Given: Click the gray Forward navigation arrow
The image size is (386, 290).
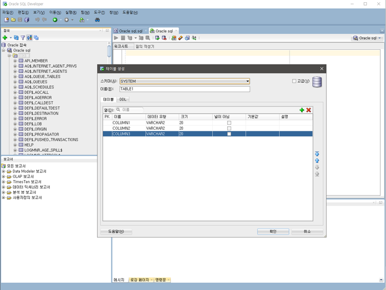Looking at the screenshot, I should coord(67,20).
